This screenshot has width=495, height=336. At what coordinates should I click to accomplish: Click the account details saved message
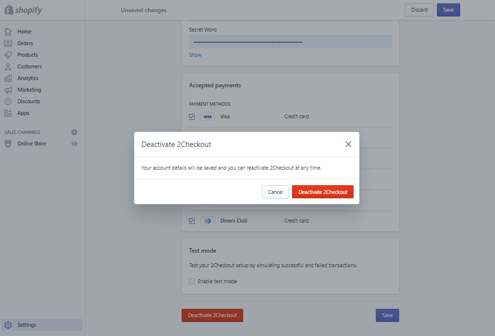[x=232, y=168]
